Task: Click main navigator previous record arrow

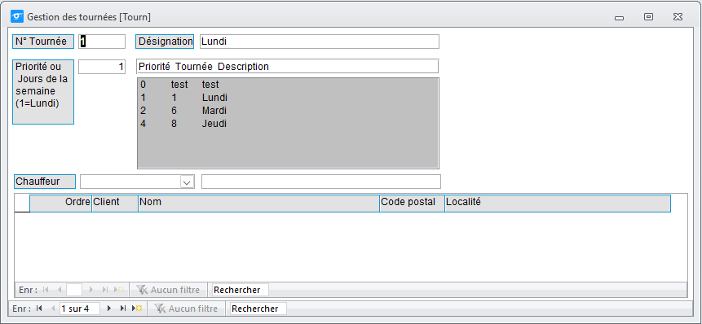Action: 53,309
